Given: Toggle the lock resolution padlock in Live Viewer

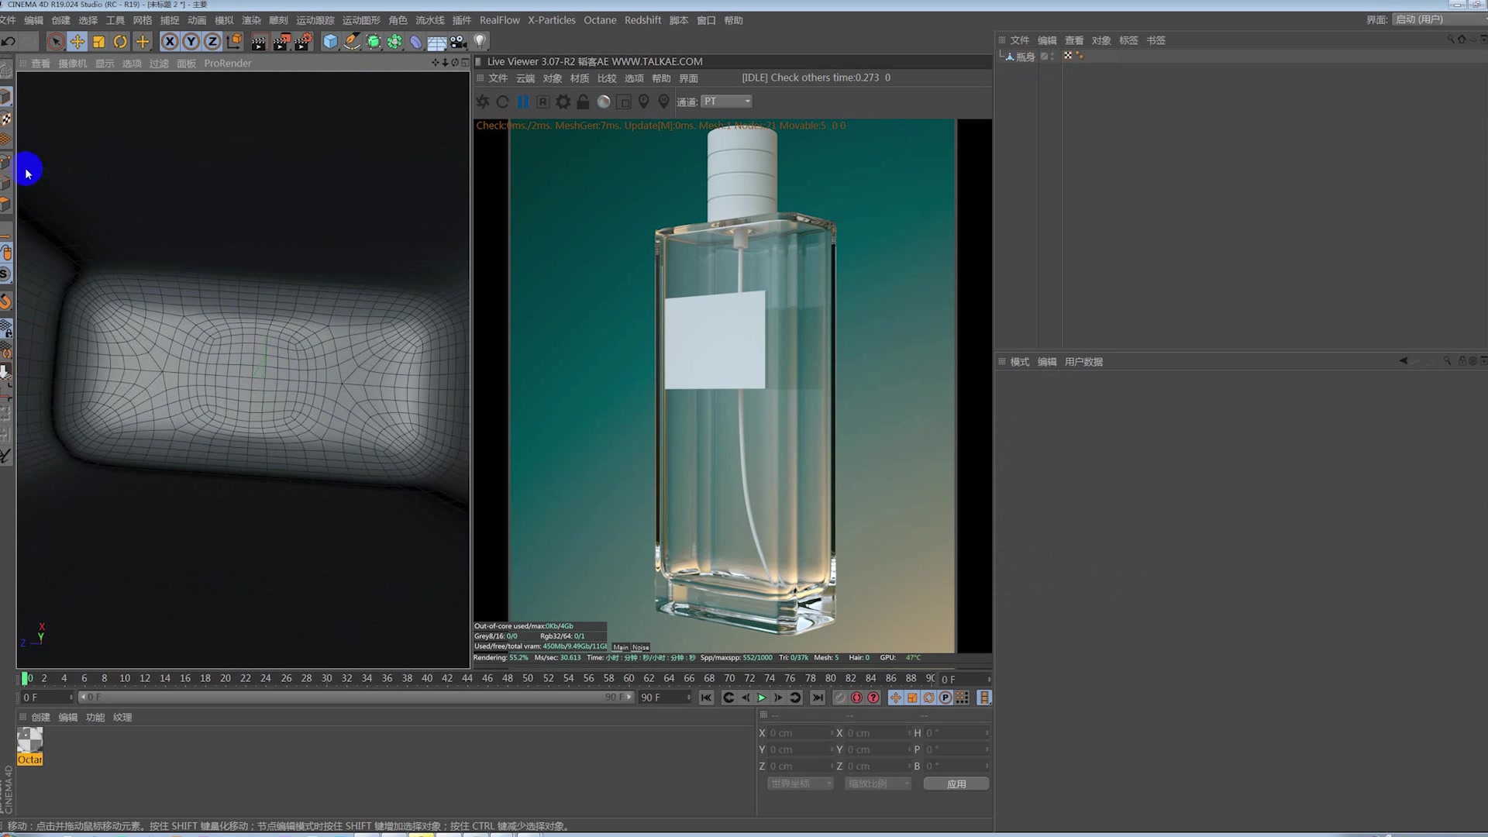Looking at the screenshot, I should 584,102.
